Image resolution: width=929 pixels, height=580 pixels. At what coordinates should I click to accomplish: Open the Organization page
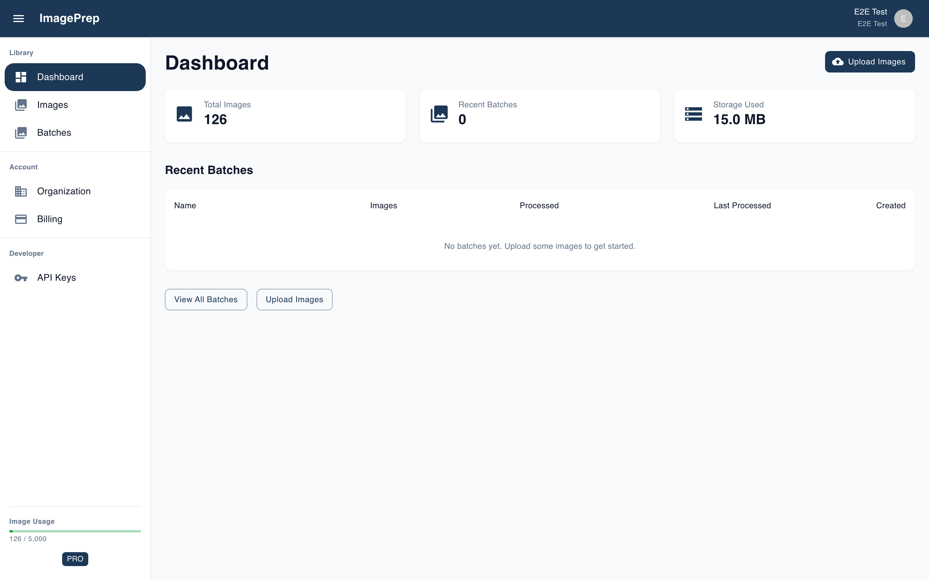click(75, 191)
